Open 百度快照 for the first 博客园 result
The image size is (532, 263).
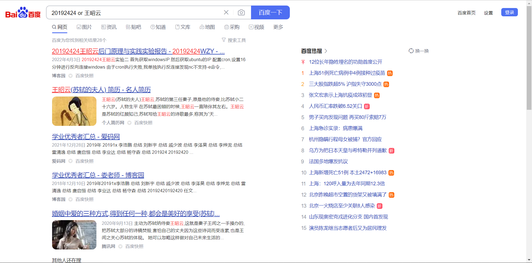click(85, 76)
